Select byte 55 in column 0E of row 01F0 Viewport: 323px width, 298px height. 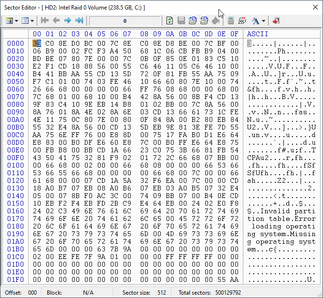(x=221, y=279)
